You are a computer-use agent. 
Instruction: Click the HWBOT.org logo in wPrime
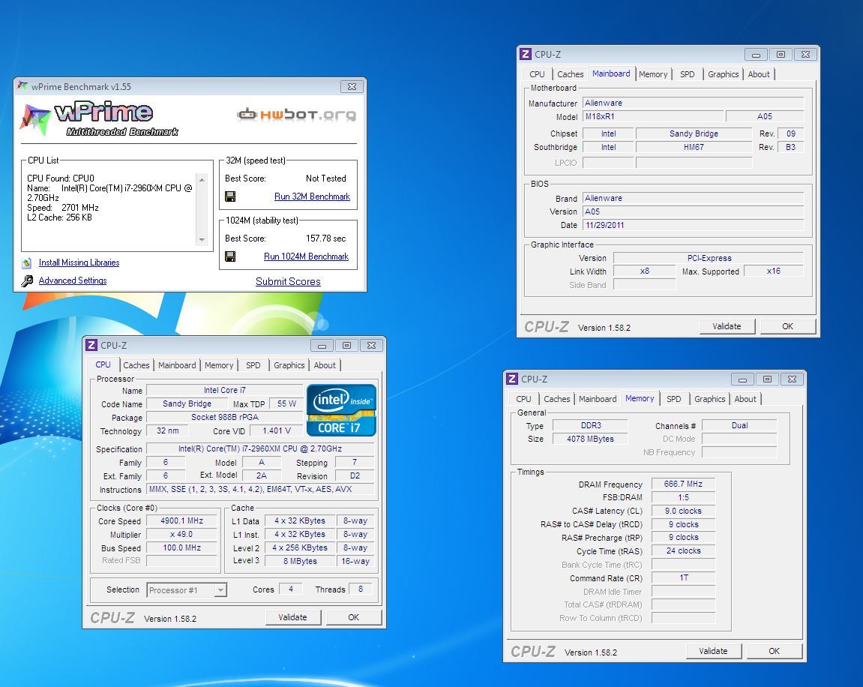(x=297, y=115)
